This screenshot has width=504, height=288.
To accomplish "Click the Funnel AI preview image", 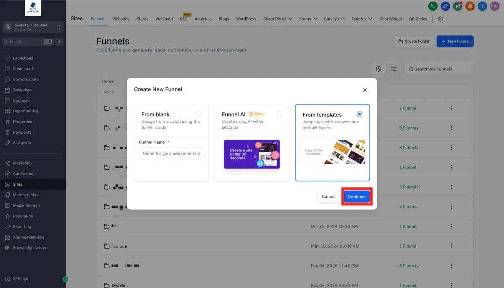I will coord(252,154).
